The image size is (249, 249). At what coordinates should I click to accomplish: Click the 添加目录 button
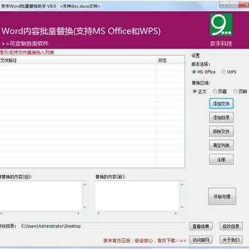point(221,118)
